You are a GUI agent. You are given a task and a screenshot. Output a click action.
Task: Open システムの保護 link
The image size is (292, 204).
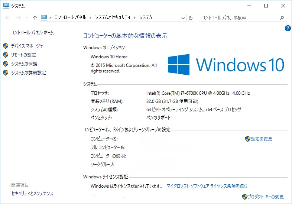coord(24,64)
